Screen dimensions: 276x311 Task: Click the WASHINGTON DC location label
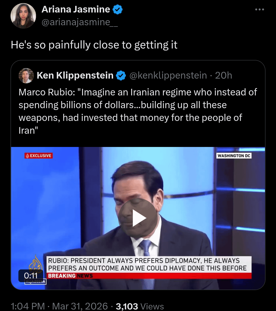point(234,156)
